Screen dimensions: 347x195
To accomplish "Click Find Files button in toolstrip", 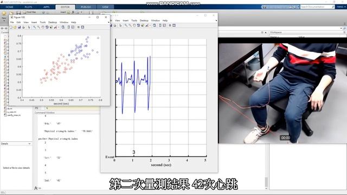I will [x=30, y=12].
